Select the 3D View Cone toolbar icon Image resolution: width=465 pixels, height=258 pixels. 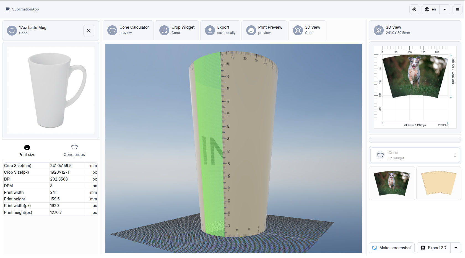(x=298, y=30)
